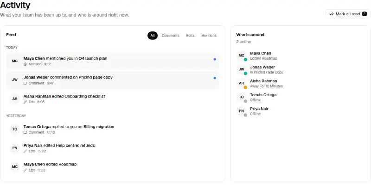Open Jonas Weber's Pricing page copy comment
371x185 pixels.
(113, 80)
